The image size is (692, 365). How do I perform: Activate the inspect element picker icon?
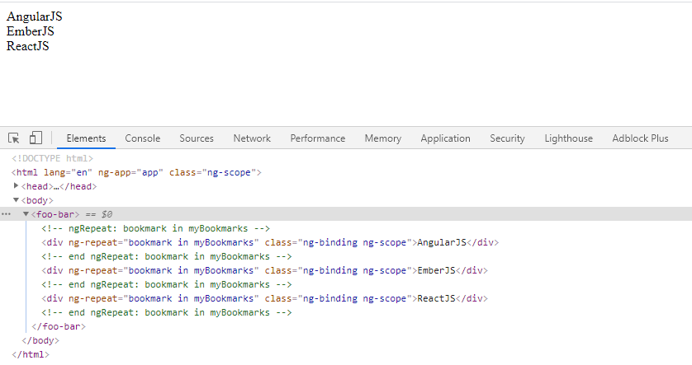[x=14, y=138]
